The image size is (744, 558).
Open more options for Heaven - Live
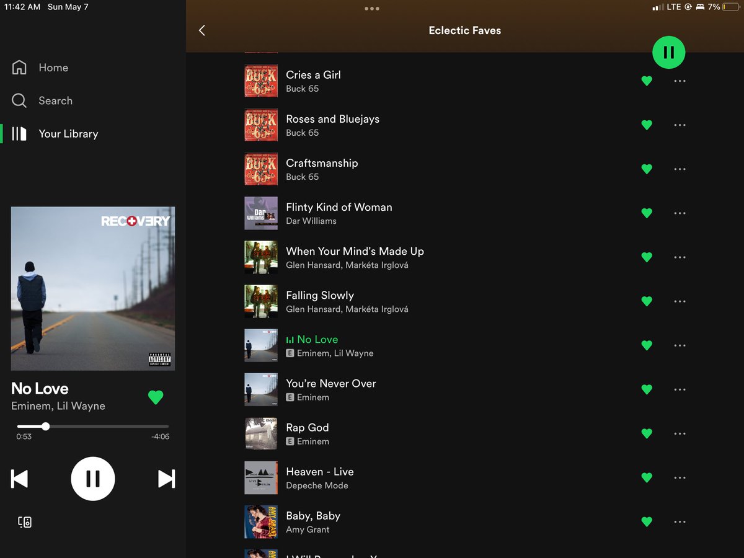click(x=680, y=477)
